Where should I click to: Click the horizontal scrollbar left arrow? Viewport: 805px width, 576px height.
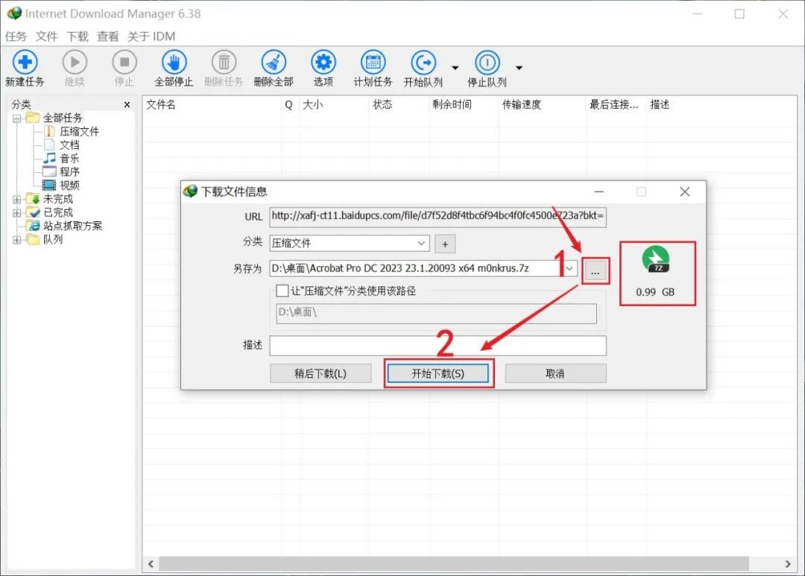coord(151,563)
